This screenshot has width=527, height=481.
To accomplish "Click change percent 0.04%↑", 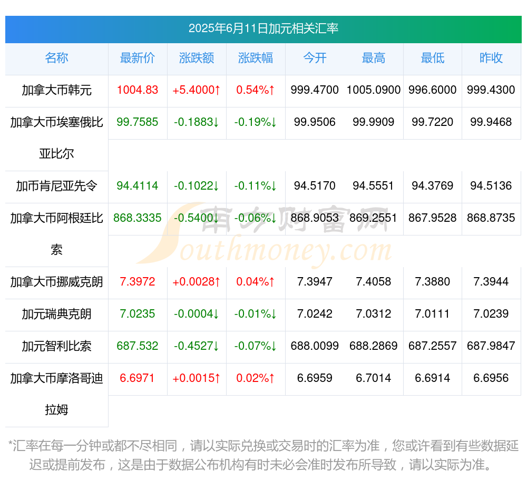I will tap(256, 282).
